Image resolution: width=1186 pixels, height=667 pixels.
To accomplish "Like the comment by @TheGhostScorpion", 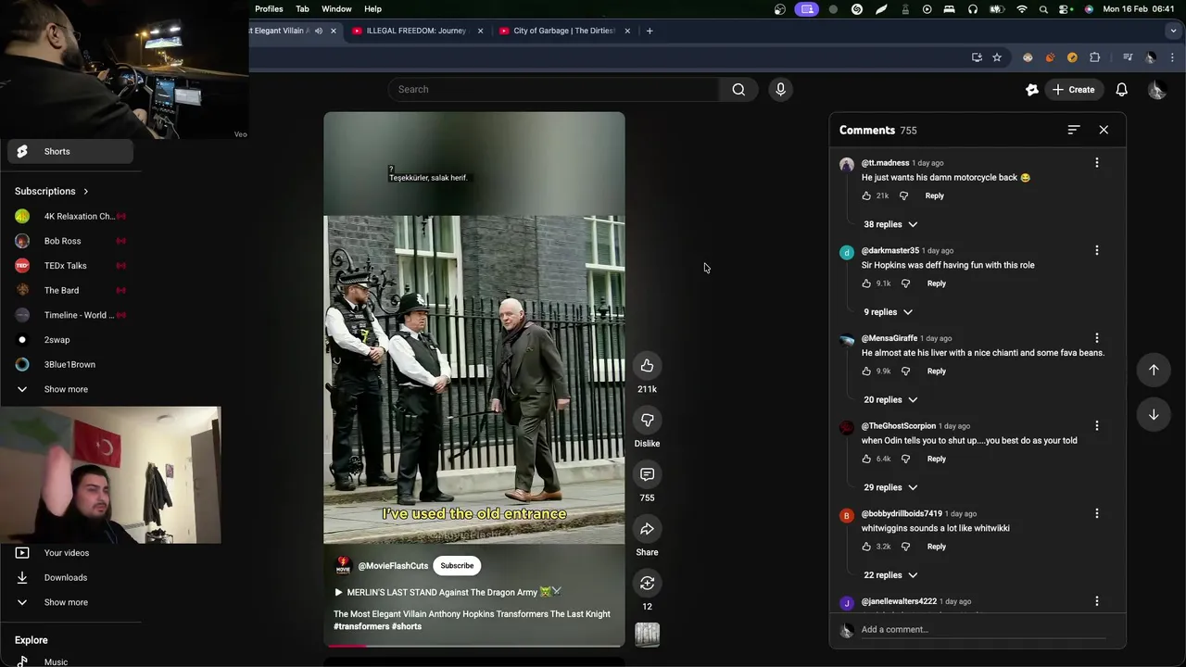I will coord(866,459).
